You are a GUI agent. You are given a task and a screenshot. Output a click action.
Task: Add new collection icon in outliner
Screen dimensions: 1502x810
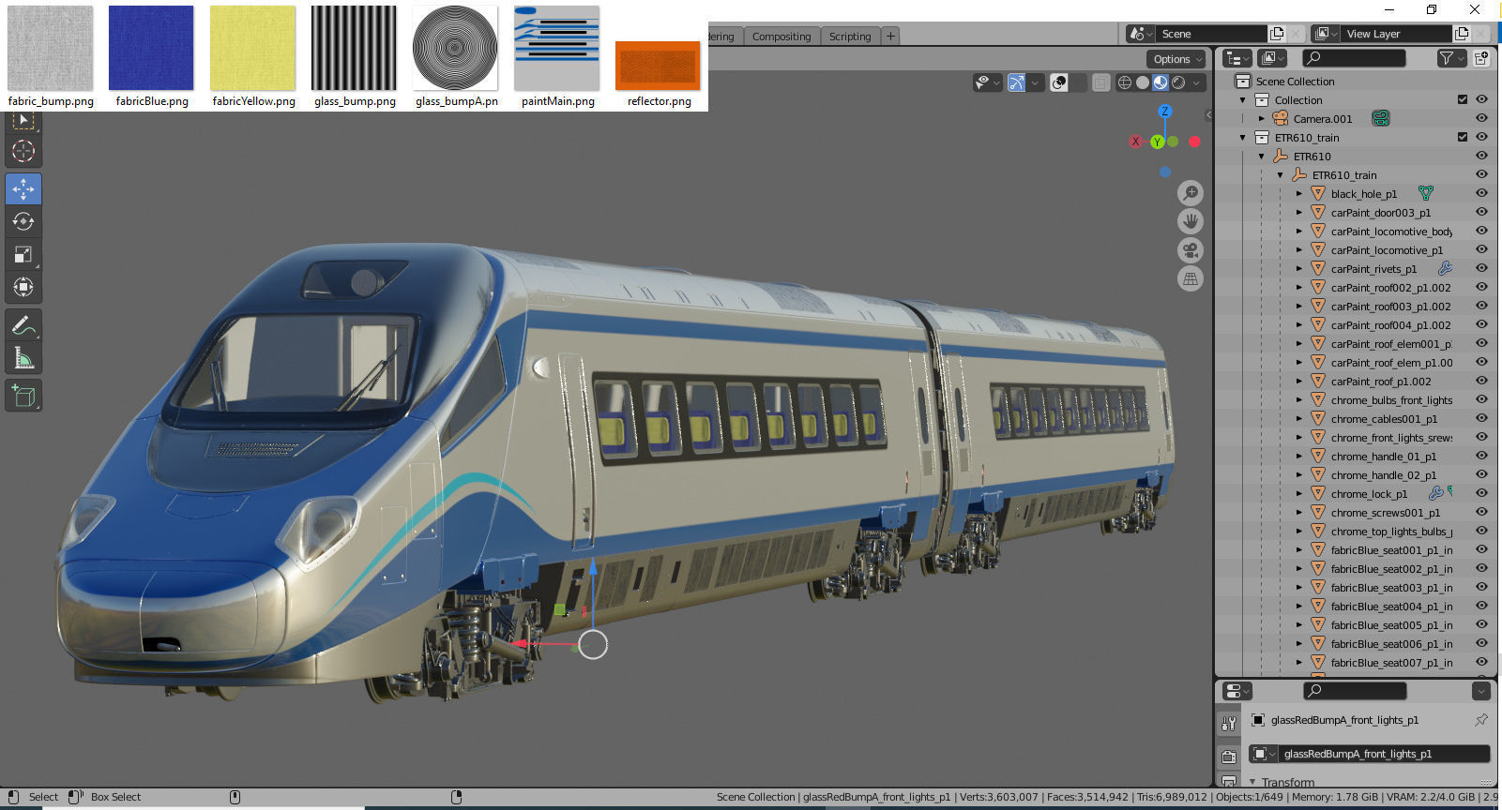[x=1481, y=58]
